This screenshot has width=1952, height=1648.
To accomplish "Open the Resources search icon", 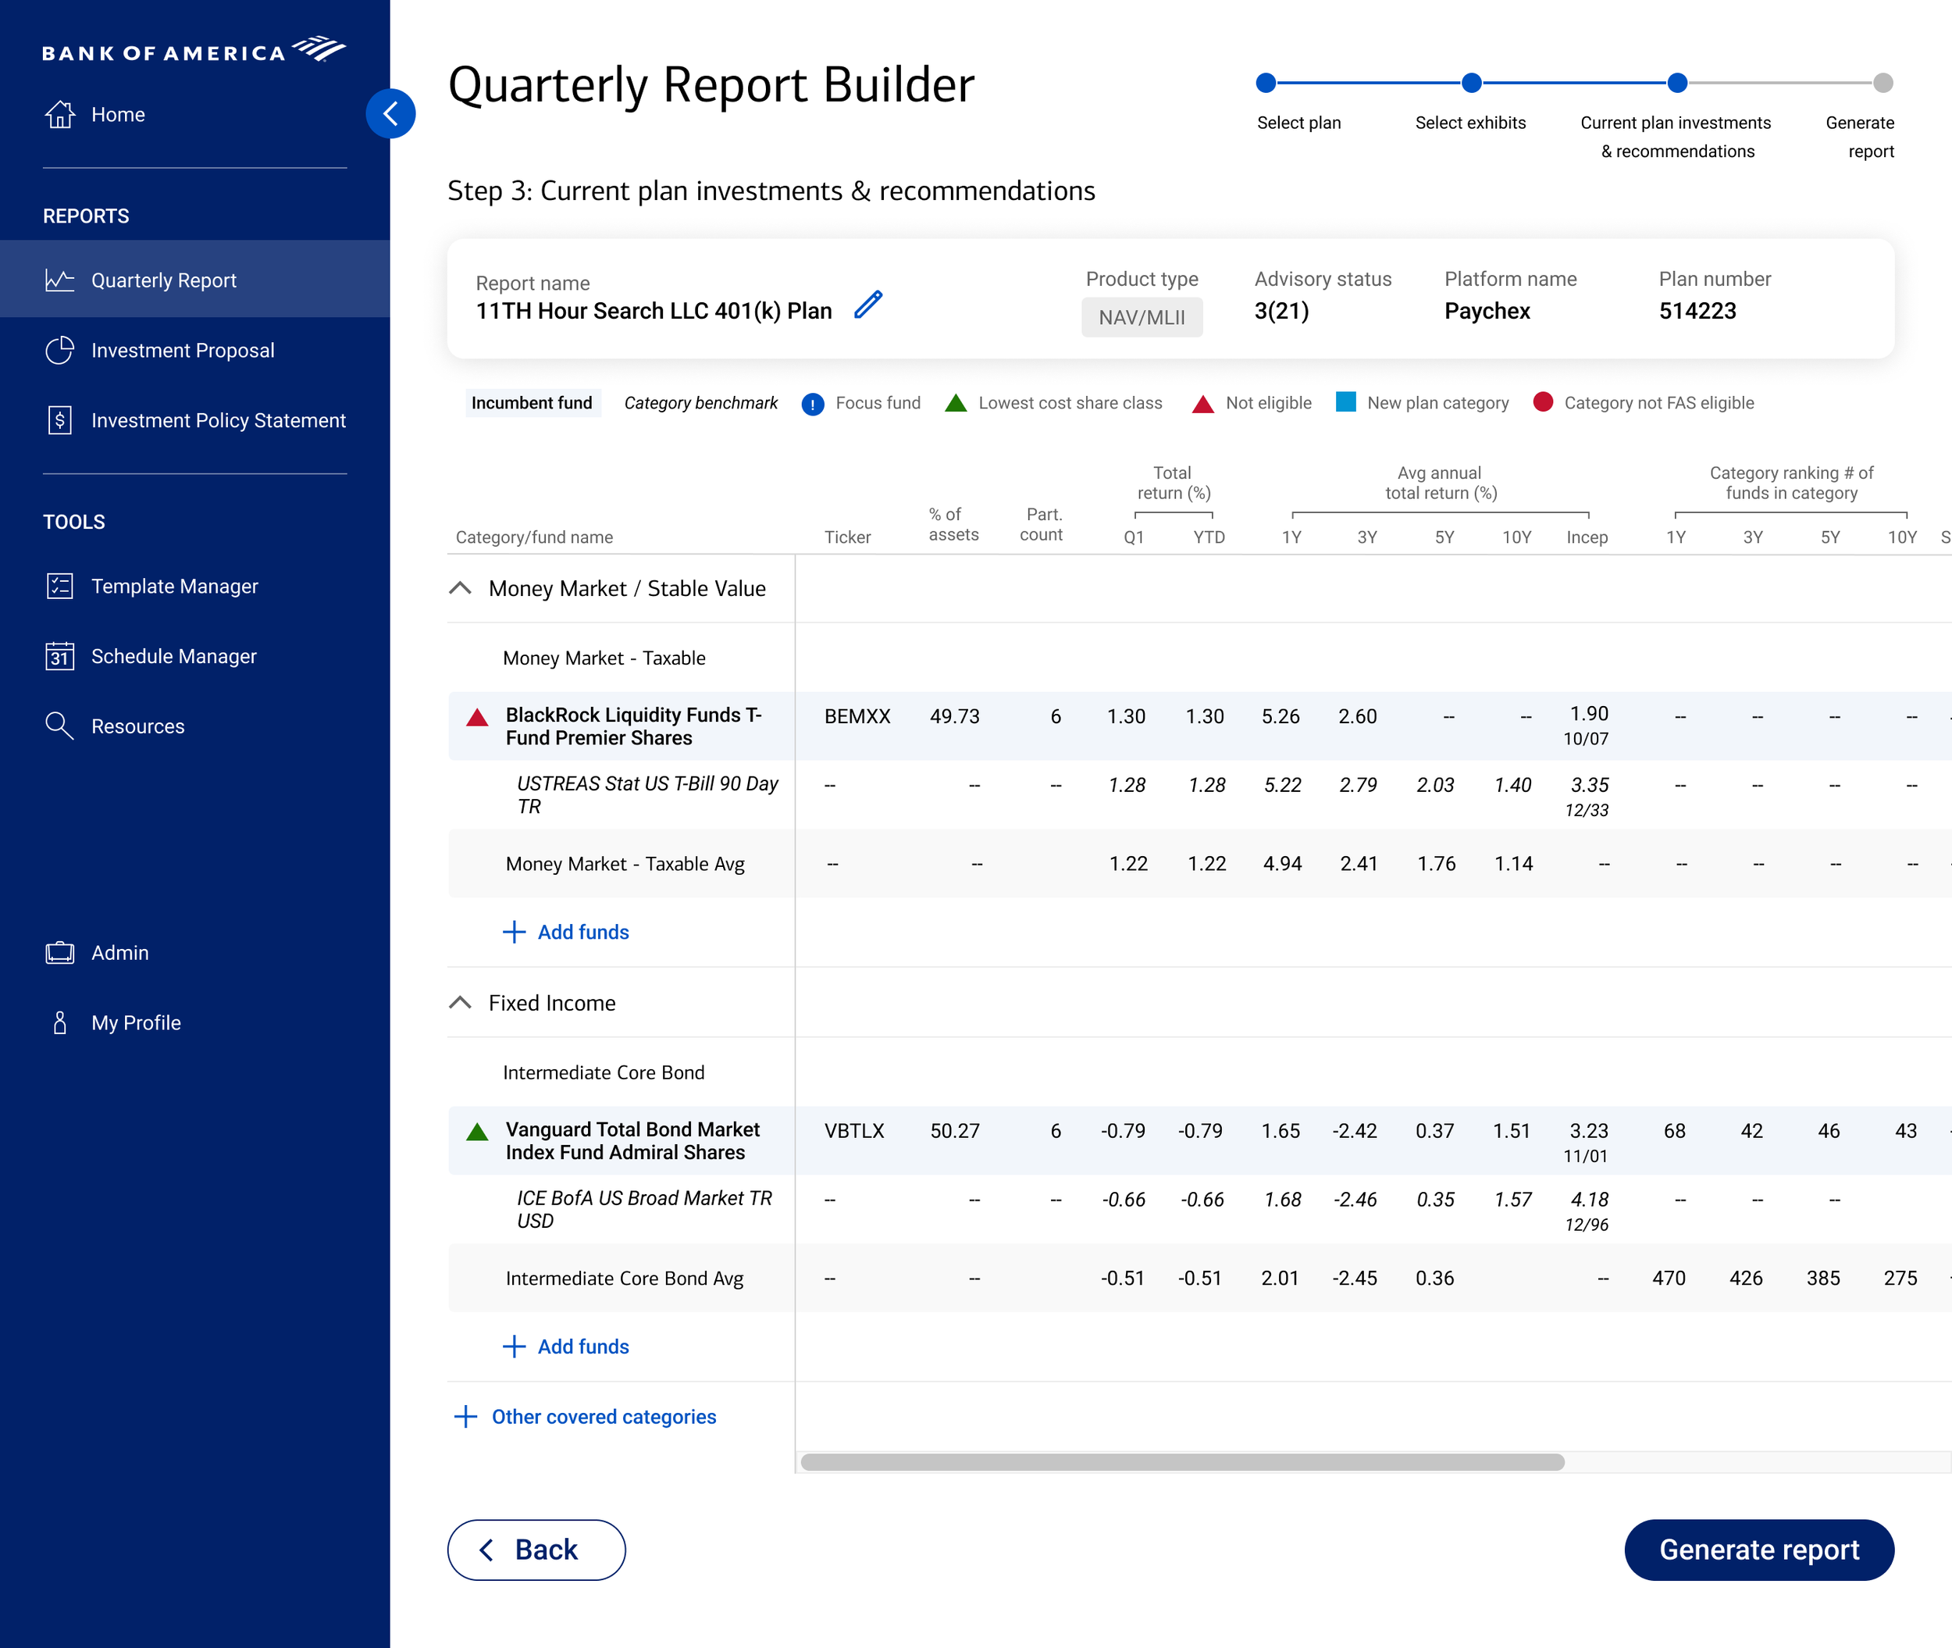I will click(60, 726).
